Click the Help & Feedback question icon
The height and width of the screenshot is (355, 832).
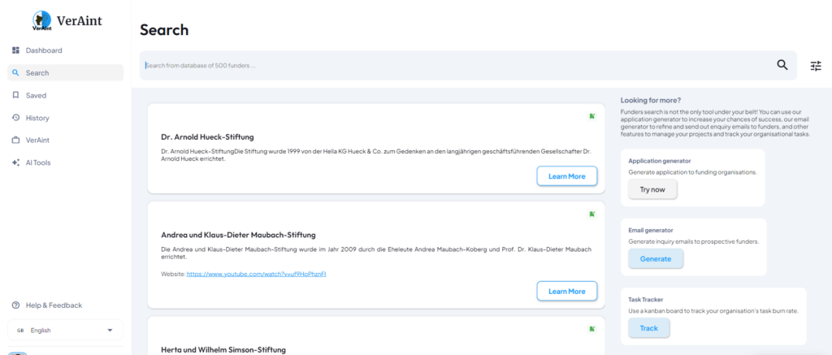(15, 305)
